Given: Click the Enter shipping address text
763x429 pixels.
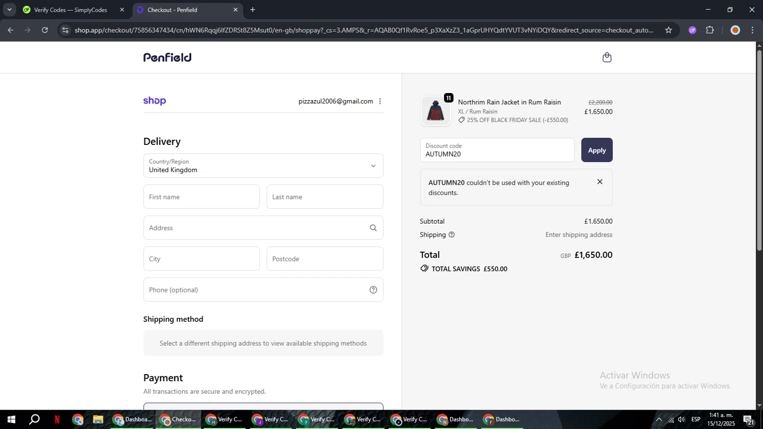Looking at the screenshot, I should click(579, 235).
